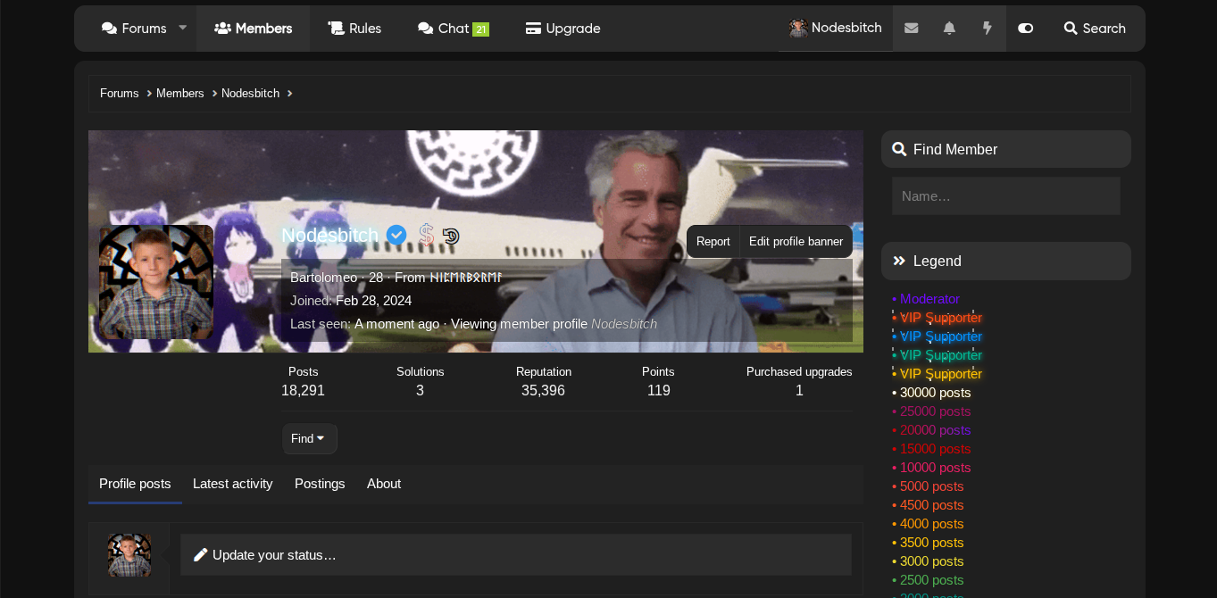Open the Nodesbitch account menu
The image size is (1217, 598).
tap(835, 29)
